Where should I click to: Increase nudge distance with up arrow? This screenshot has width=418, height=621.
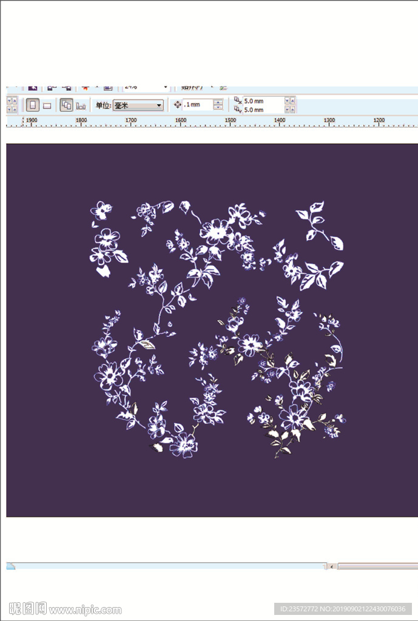click(x=218, y=102)
